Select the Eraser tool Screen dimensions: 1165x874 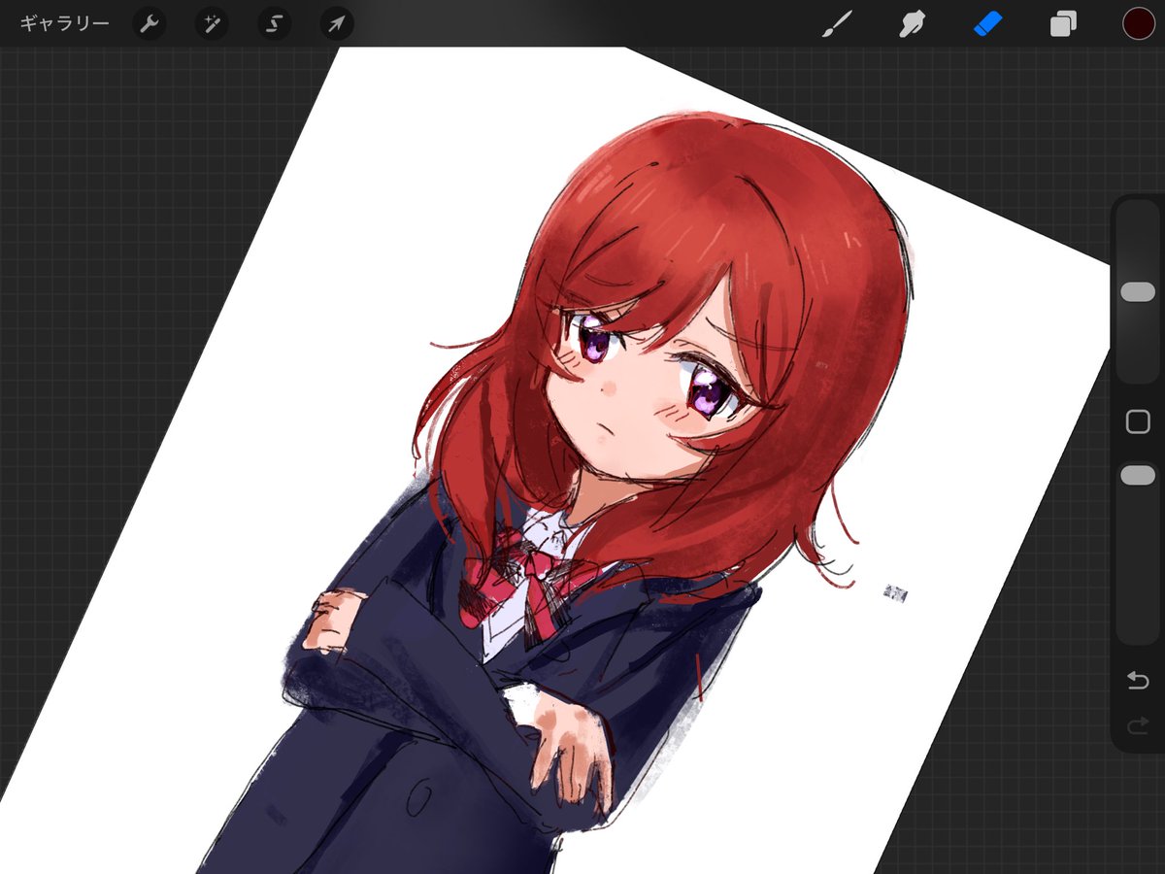[x=986, y=23]
